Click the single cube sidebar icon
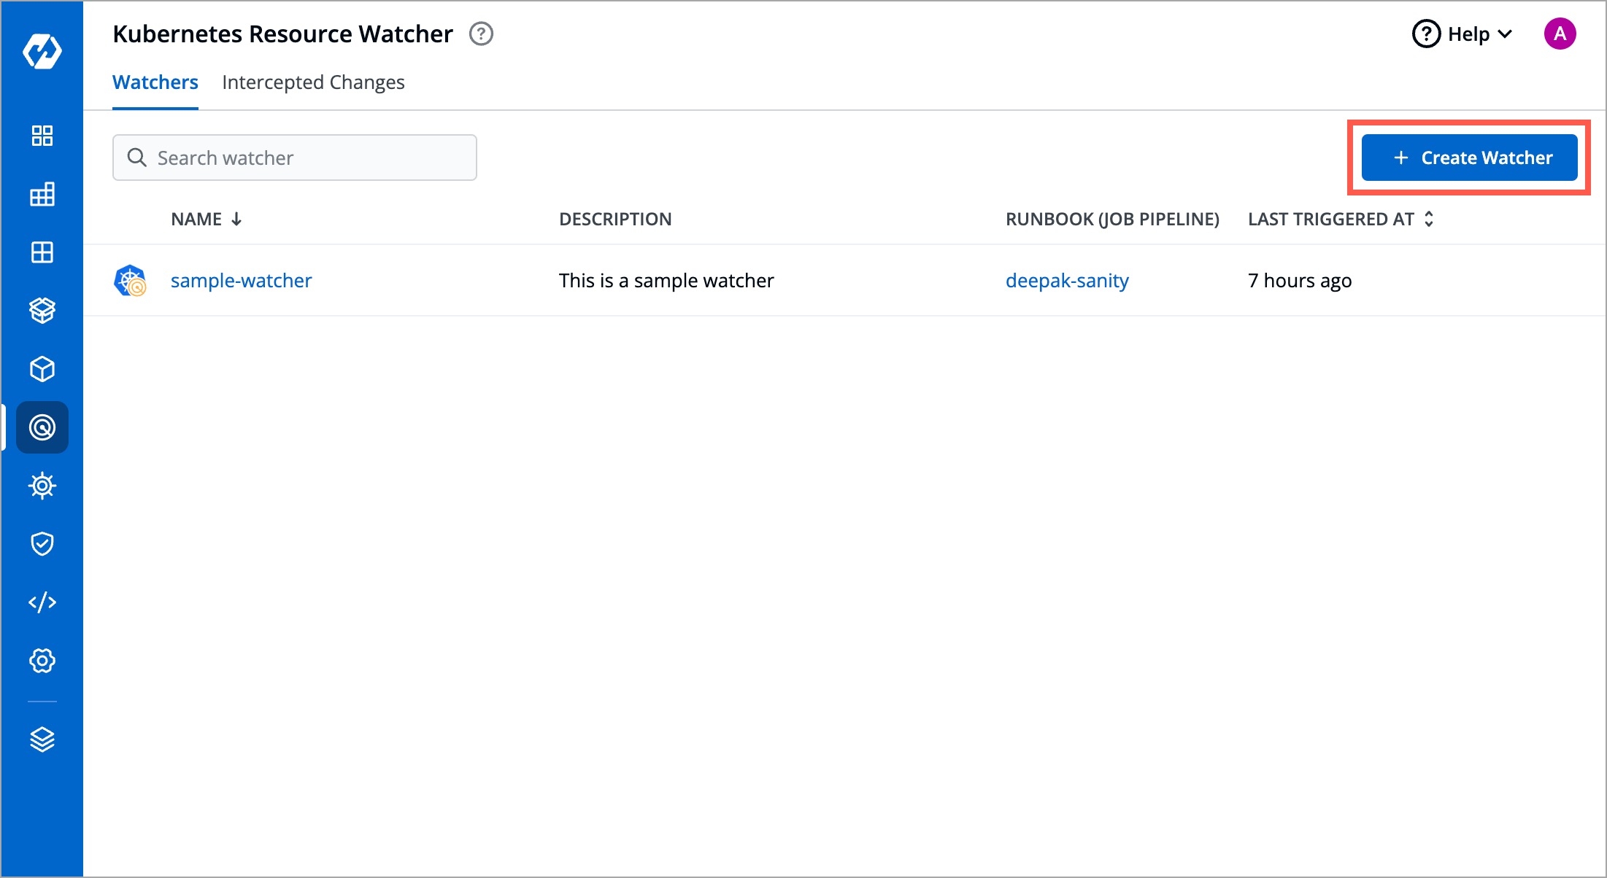This screenshot has height=878, width=1607. 42,369
